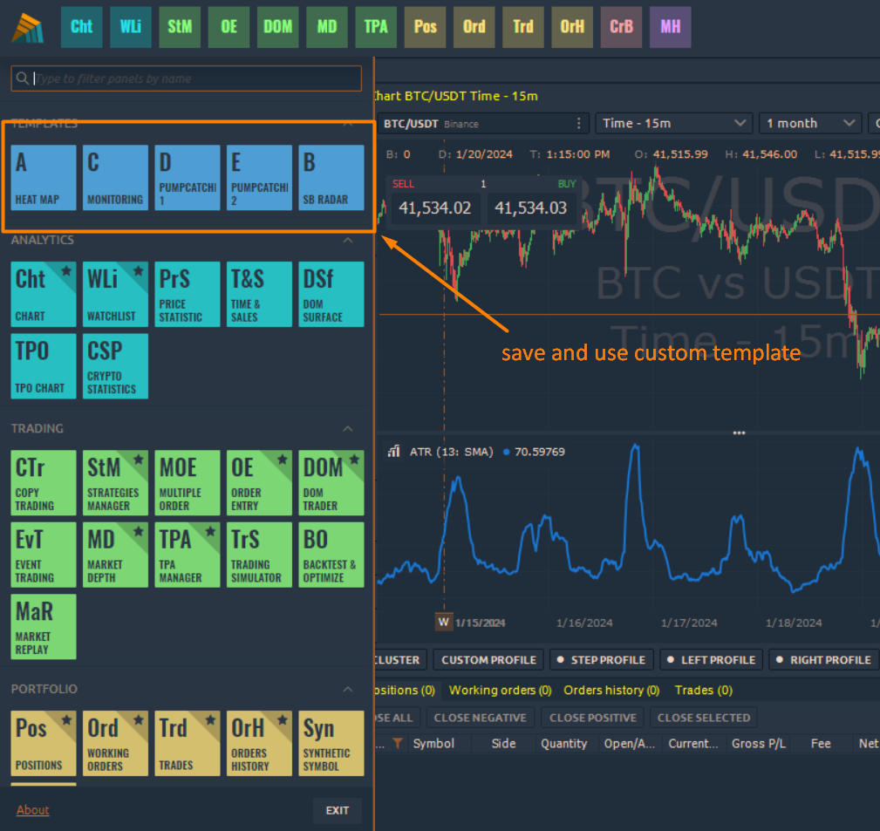Image resolution: width=880 pixels, height=831 pixels.
Task: Switch to the Orders history tab
Action: (611, 690)
